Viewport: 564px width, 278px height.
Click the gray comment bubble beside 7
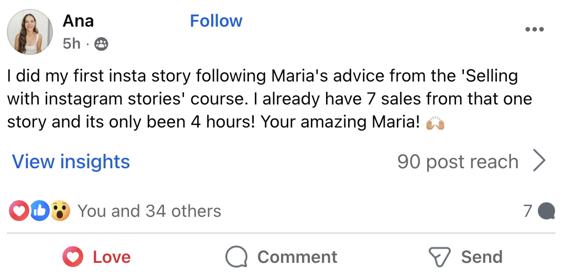point(547,211)
